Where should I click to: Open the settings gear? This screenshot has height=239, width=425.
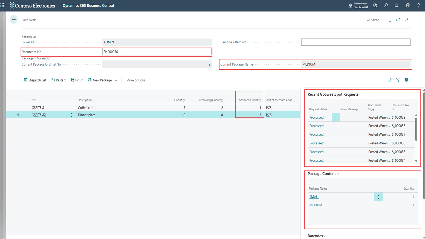coord(408,5)
